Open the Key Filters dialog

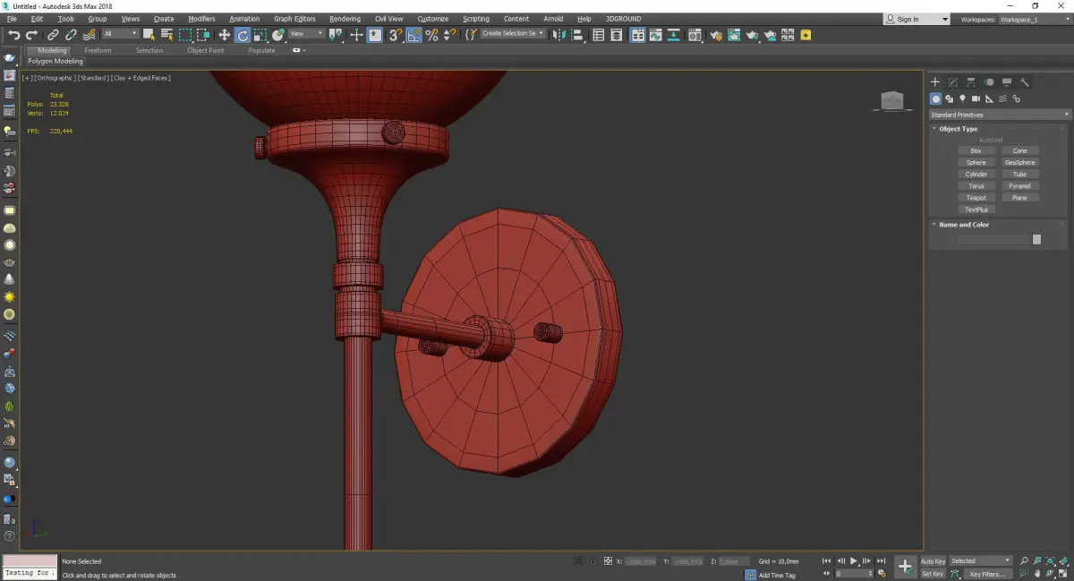(x=987, y=574)
